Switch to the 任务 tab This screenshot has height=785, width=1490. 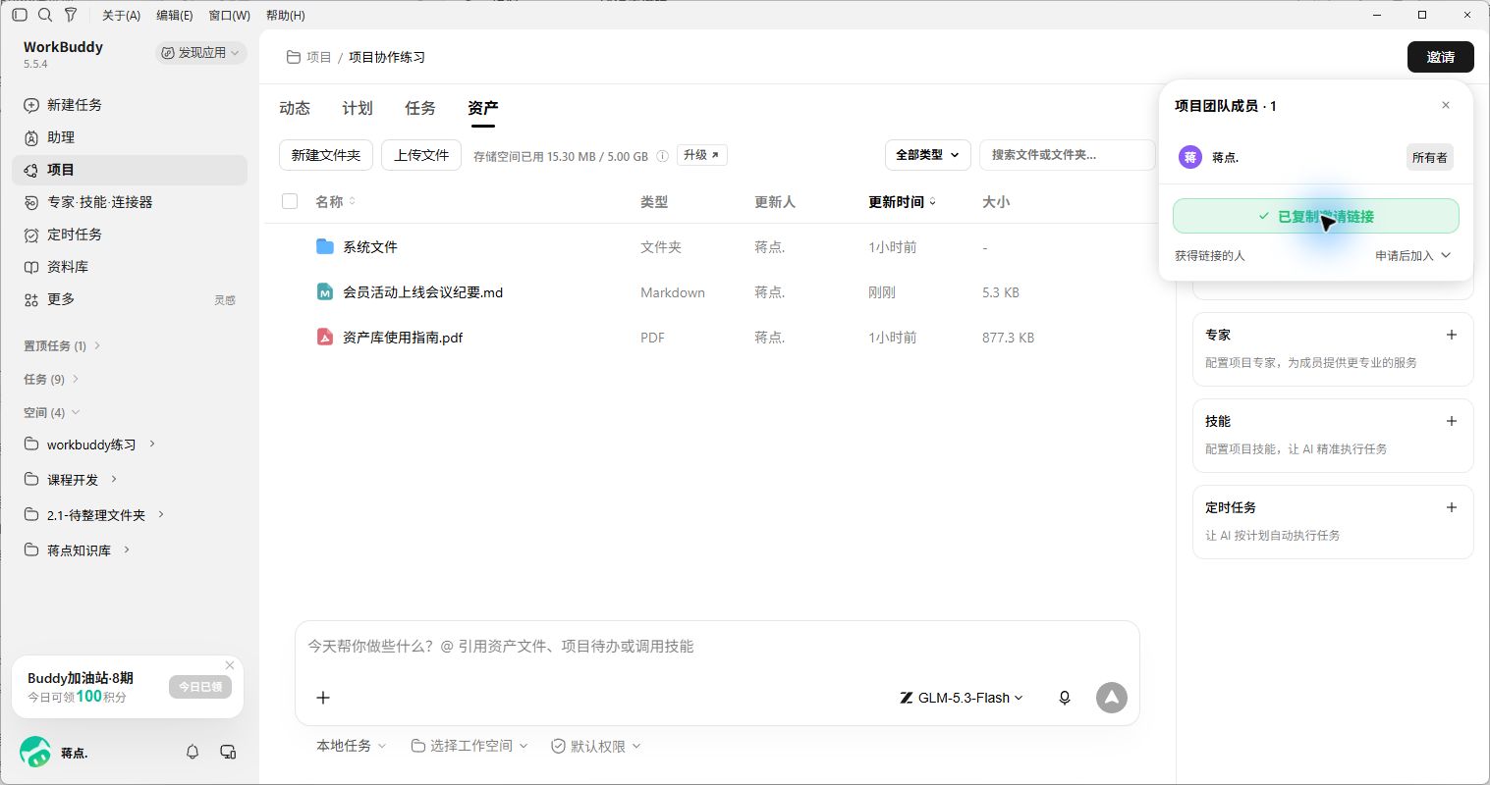420,108
